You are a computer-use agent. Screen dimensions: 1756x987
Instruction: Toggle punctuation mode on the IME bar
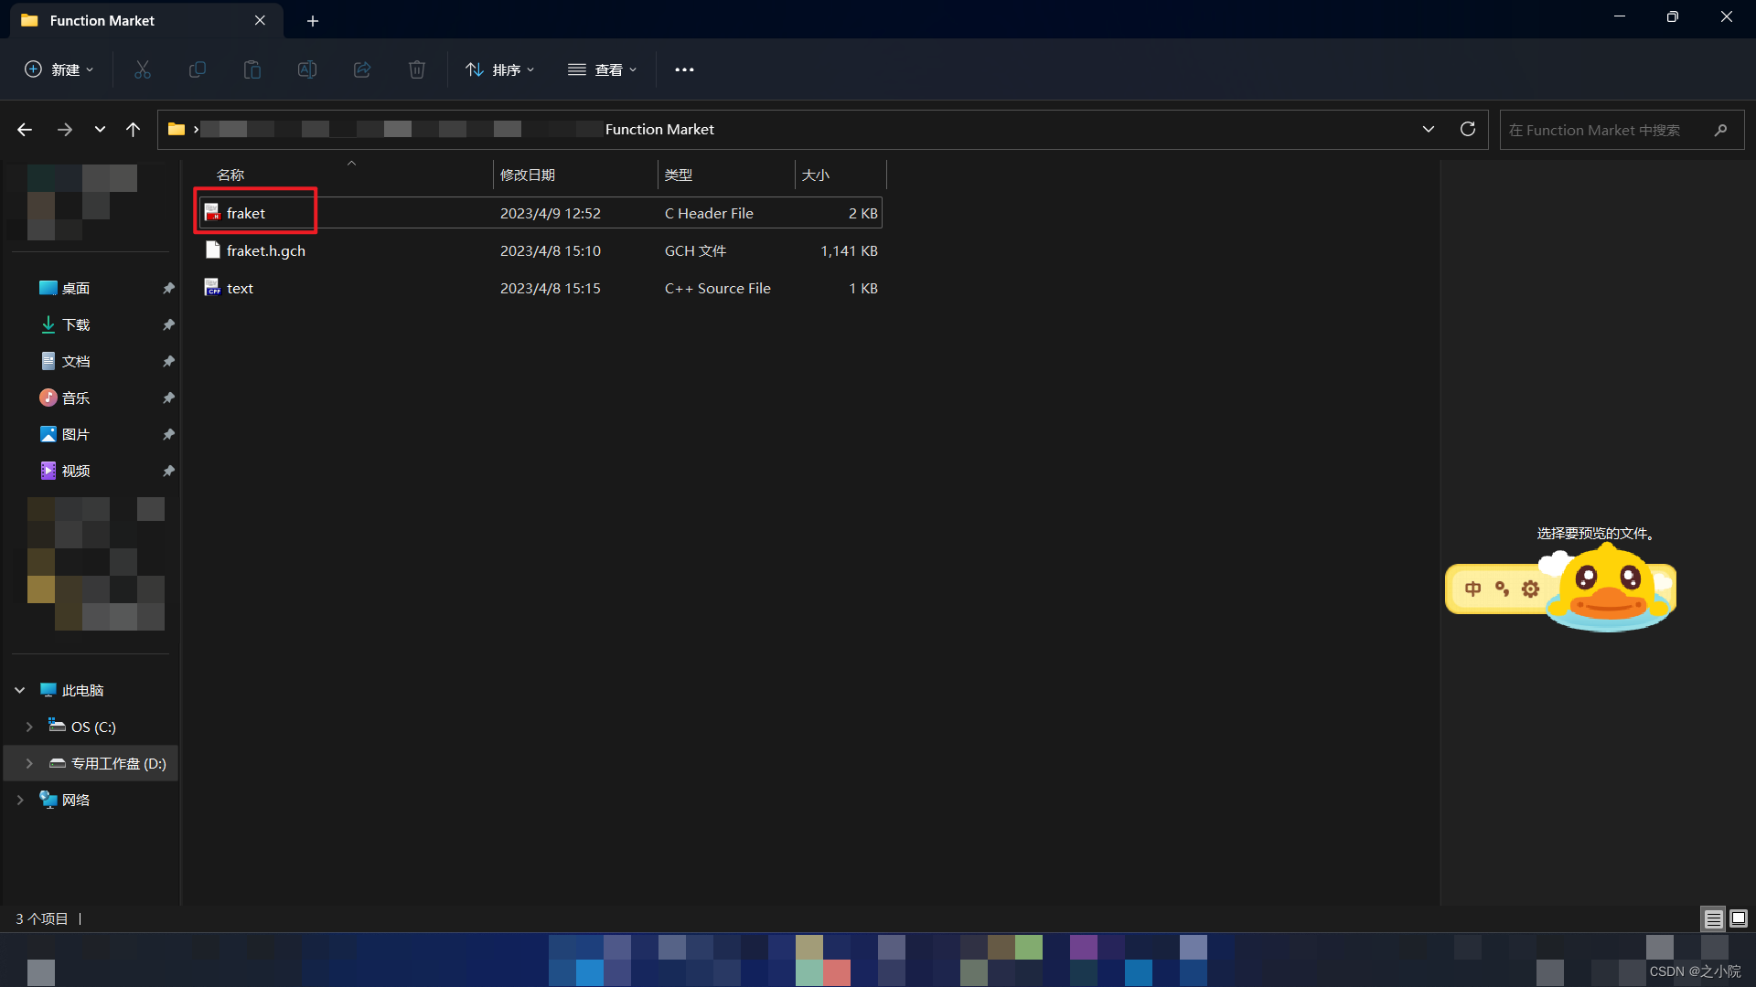[x=1503, y=589]
